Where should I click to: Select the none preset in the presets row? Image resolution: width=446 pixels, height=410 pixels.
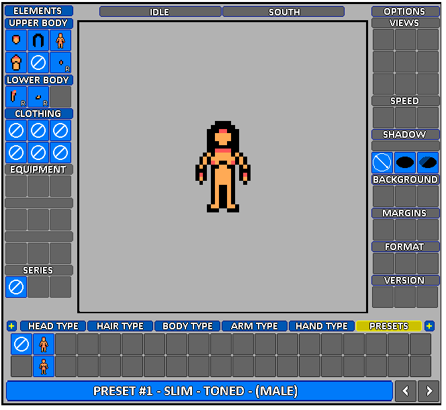(x=21, y=344)
